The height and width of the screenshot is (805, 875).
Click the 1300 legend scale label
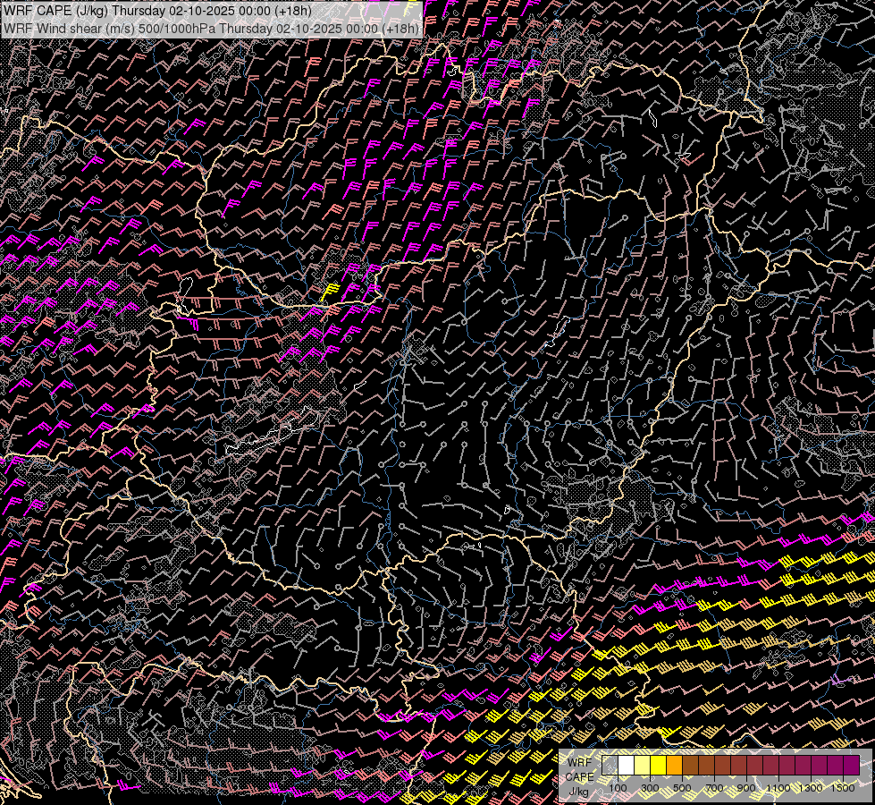tap(811, 788)
